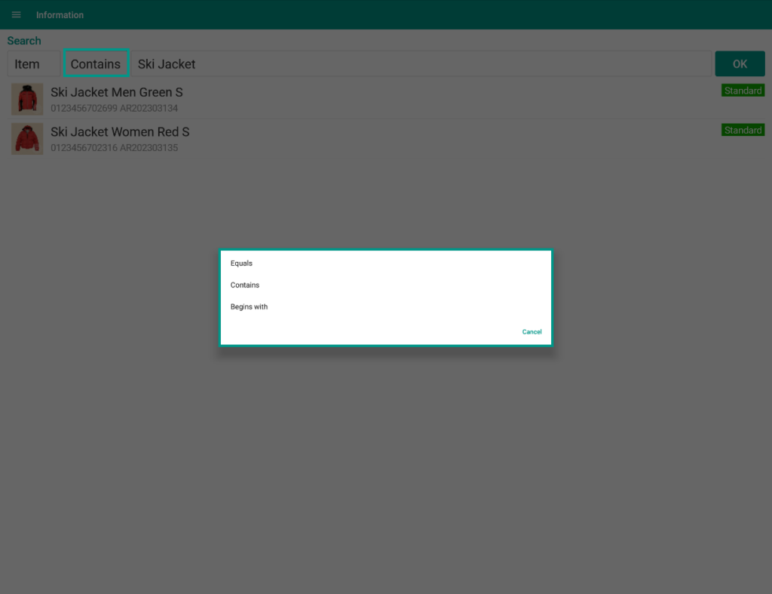Cancel the operator selection dialog
The width and height of the screenshot is (772, 594).
click(x=532, y=332)
